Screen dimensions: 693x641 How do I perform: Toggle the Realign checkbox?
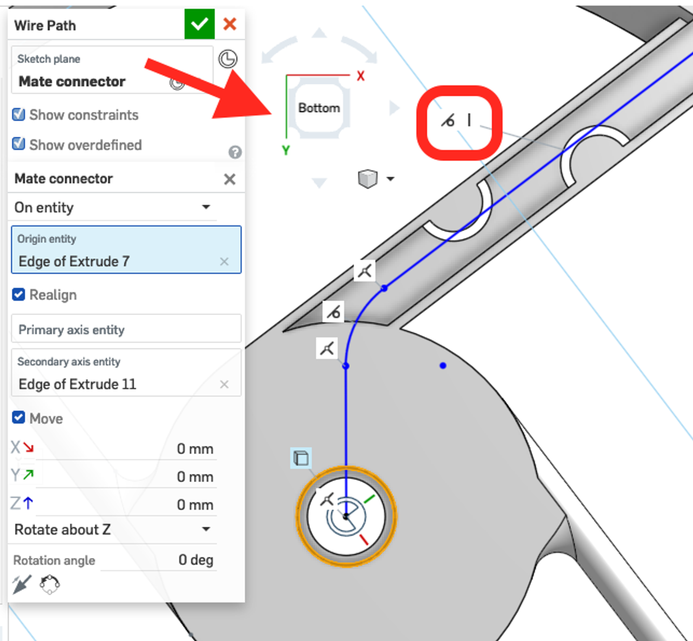(x=19, y=295)
